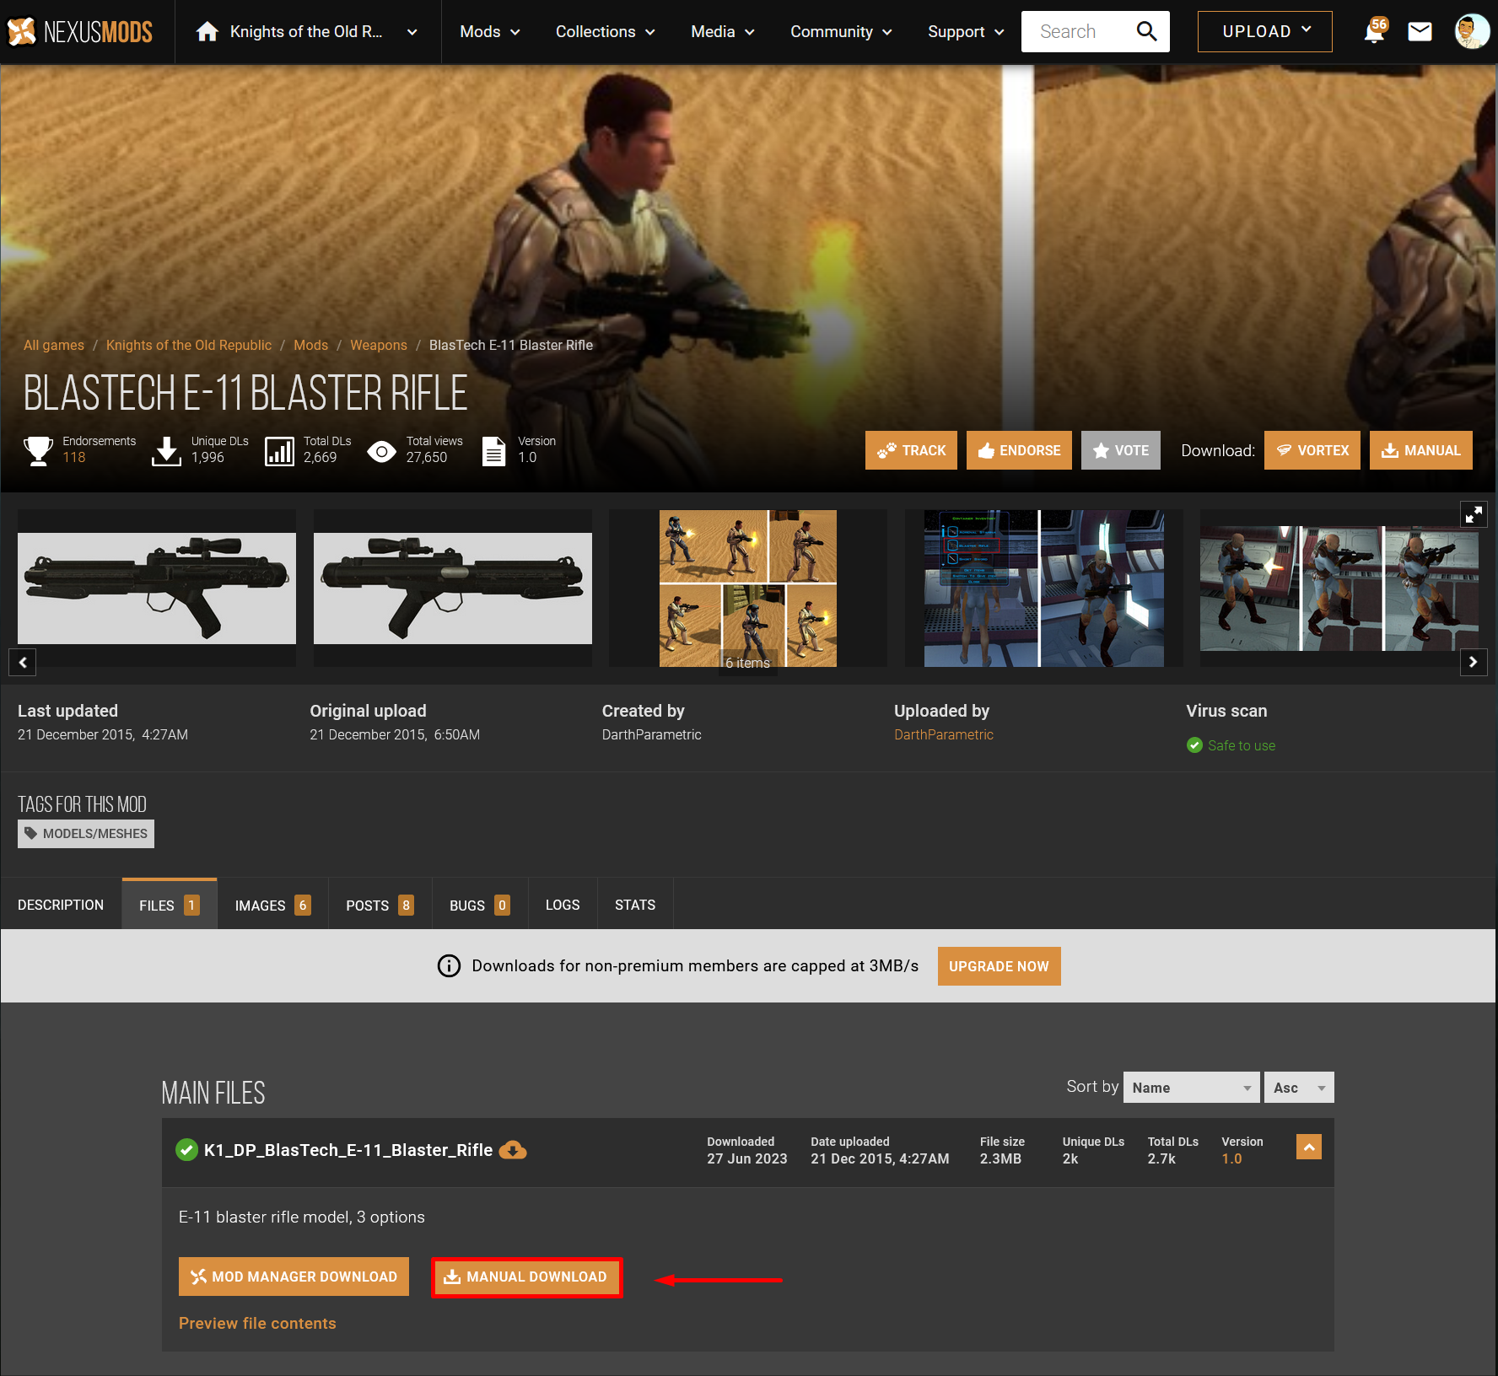Go to Mods breadcrumb link
1498x1376 pixels.
pos(310,345)
